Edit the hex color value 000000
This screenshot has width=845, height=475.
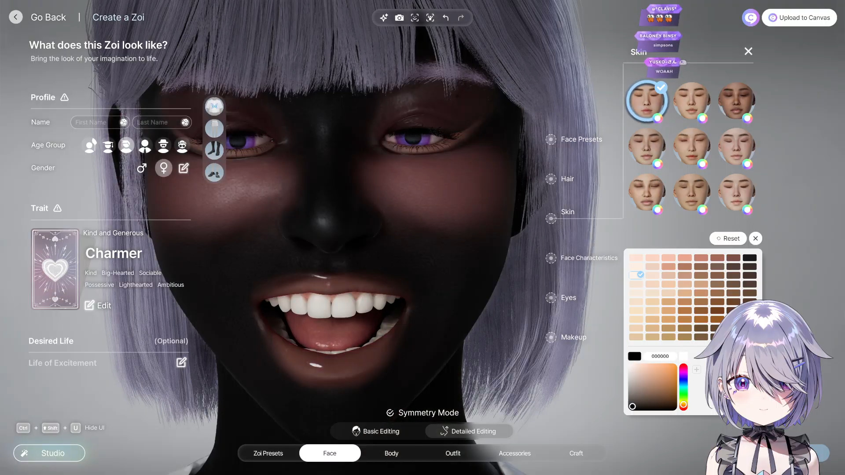point(660,356)
